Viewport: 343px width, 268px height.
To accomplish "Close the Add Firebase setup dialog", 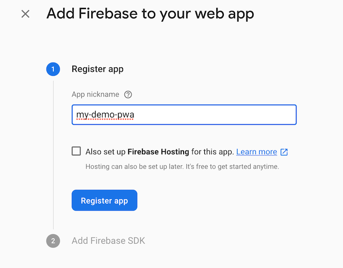I will (25, 14).
